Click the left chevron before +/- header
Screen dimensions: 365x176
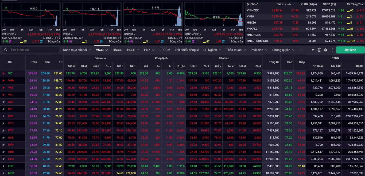tap(286, 4)
